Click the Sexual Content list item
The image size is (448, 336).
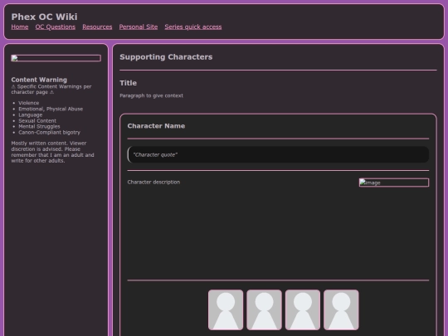tap(37, 120)
